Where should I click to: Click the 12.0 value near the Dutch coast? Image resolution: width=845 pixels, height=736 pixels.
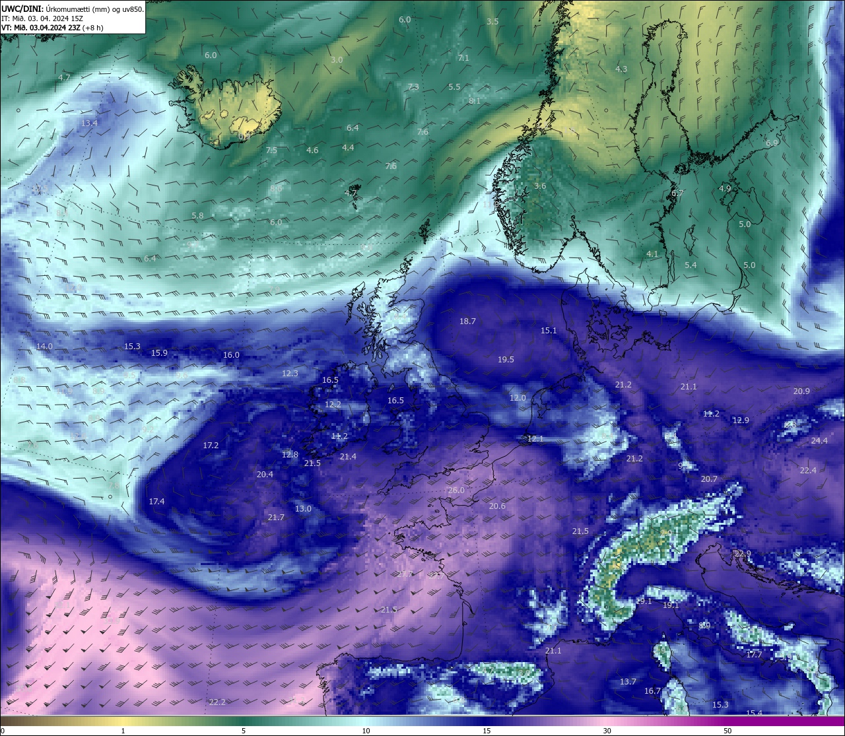(518, 398)
